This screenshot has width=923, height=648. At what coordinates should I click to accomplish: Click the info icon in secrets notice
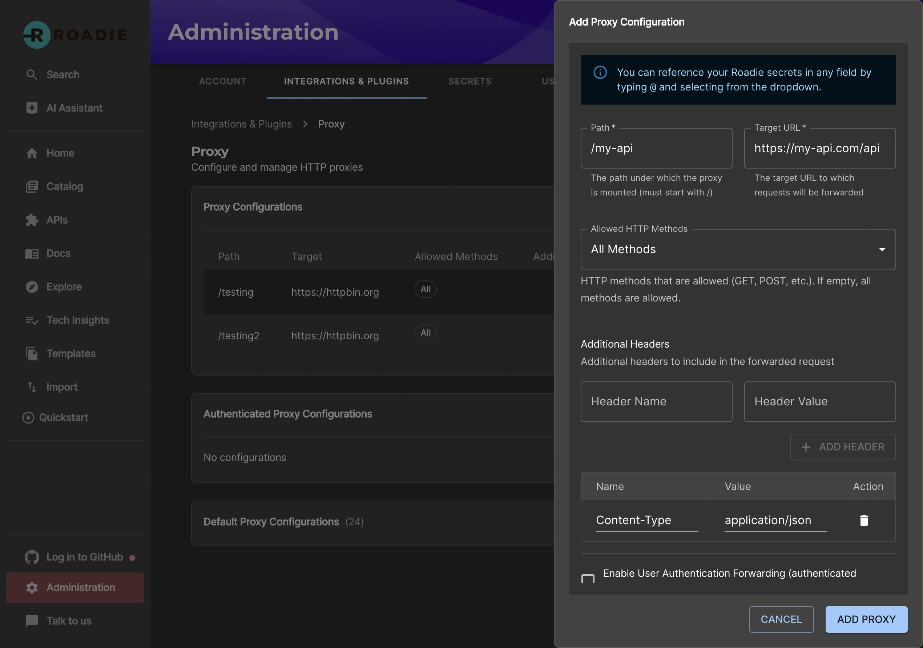click(x=600, y=72)
